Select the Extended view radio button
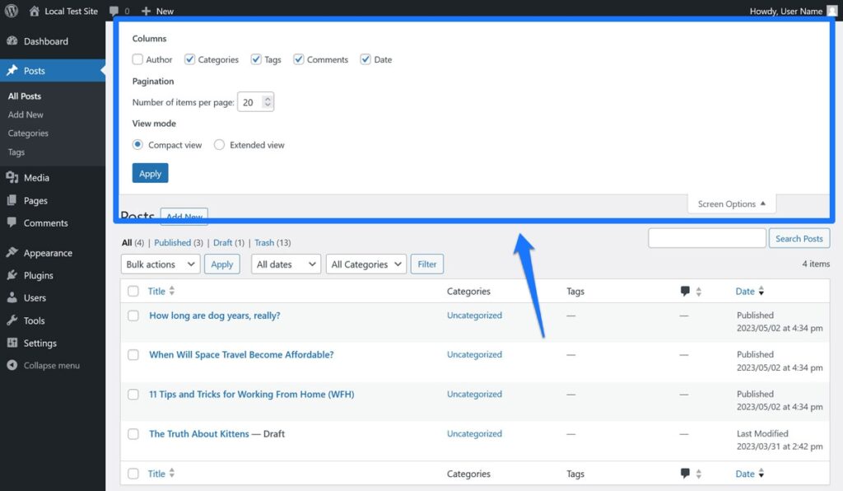 pyautogui.click(x=220, y=144)
